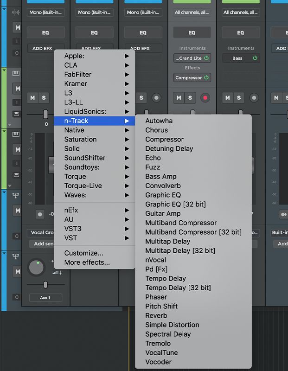Select Multitap Delay without 32 bit
The height and width of the screenshot is (371, 288).
(x=193, y=241)
